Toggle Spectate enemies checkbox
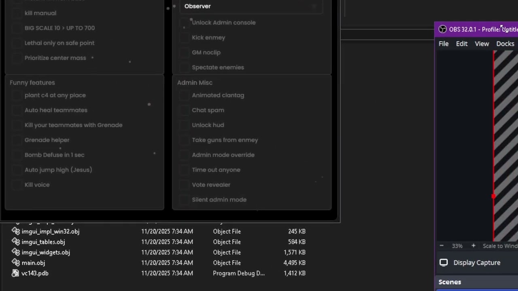Screen dimensions: 518x291 [184, 67]
